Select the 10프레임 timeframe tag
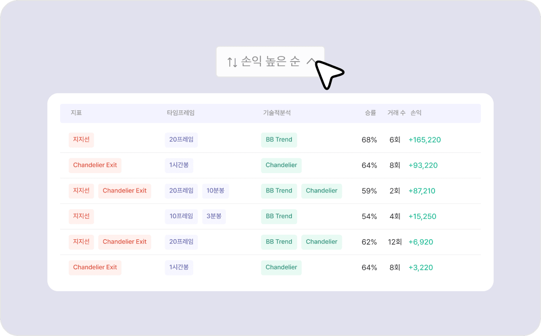541x336 pixels. point(181,216)
